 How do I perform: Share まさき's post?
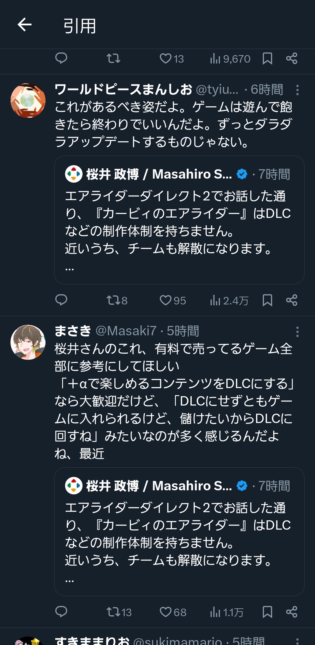coord(291,612)
